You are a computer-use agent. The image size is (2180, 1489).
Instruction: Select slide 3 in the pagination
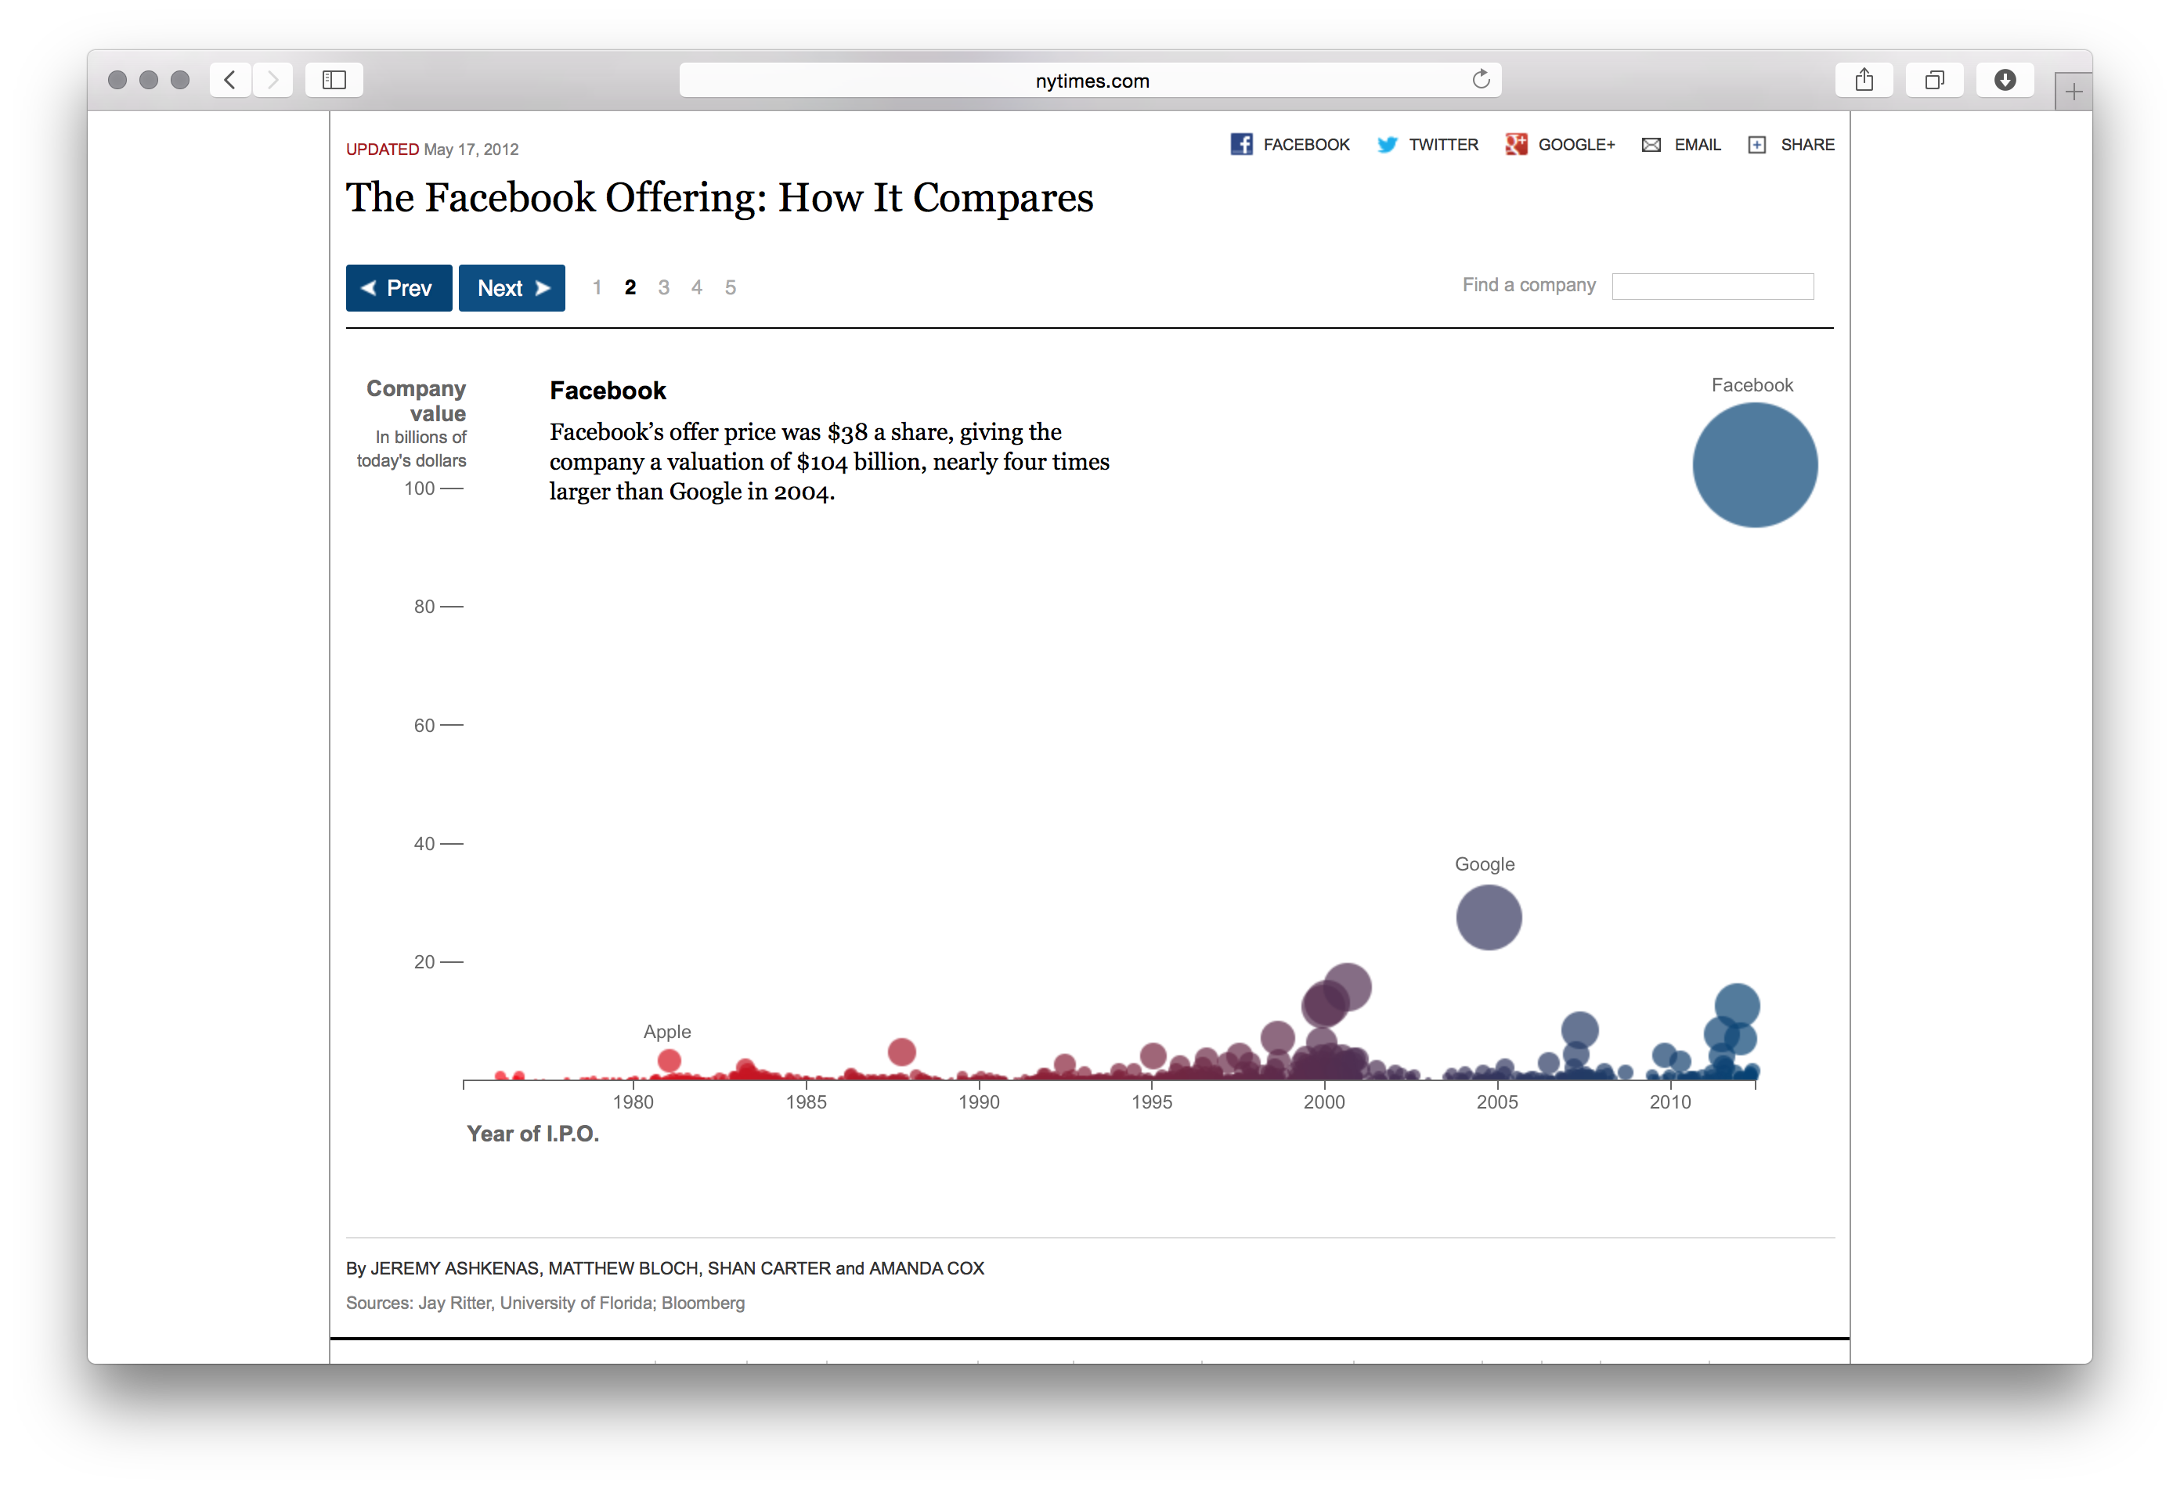pyautogui.click(x=663, y=288)
